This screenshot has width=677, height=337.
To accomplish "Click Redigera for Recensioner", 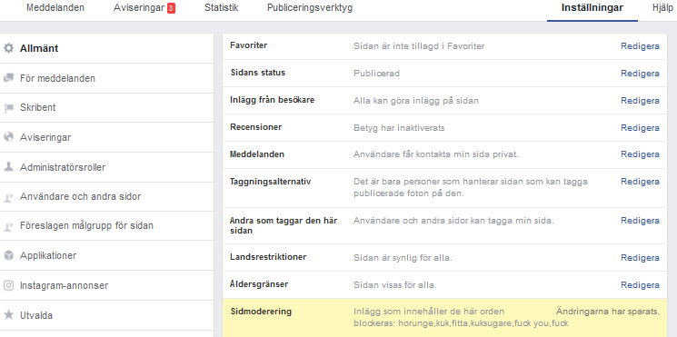I will click(640, 128).
